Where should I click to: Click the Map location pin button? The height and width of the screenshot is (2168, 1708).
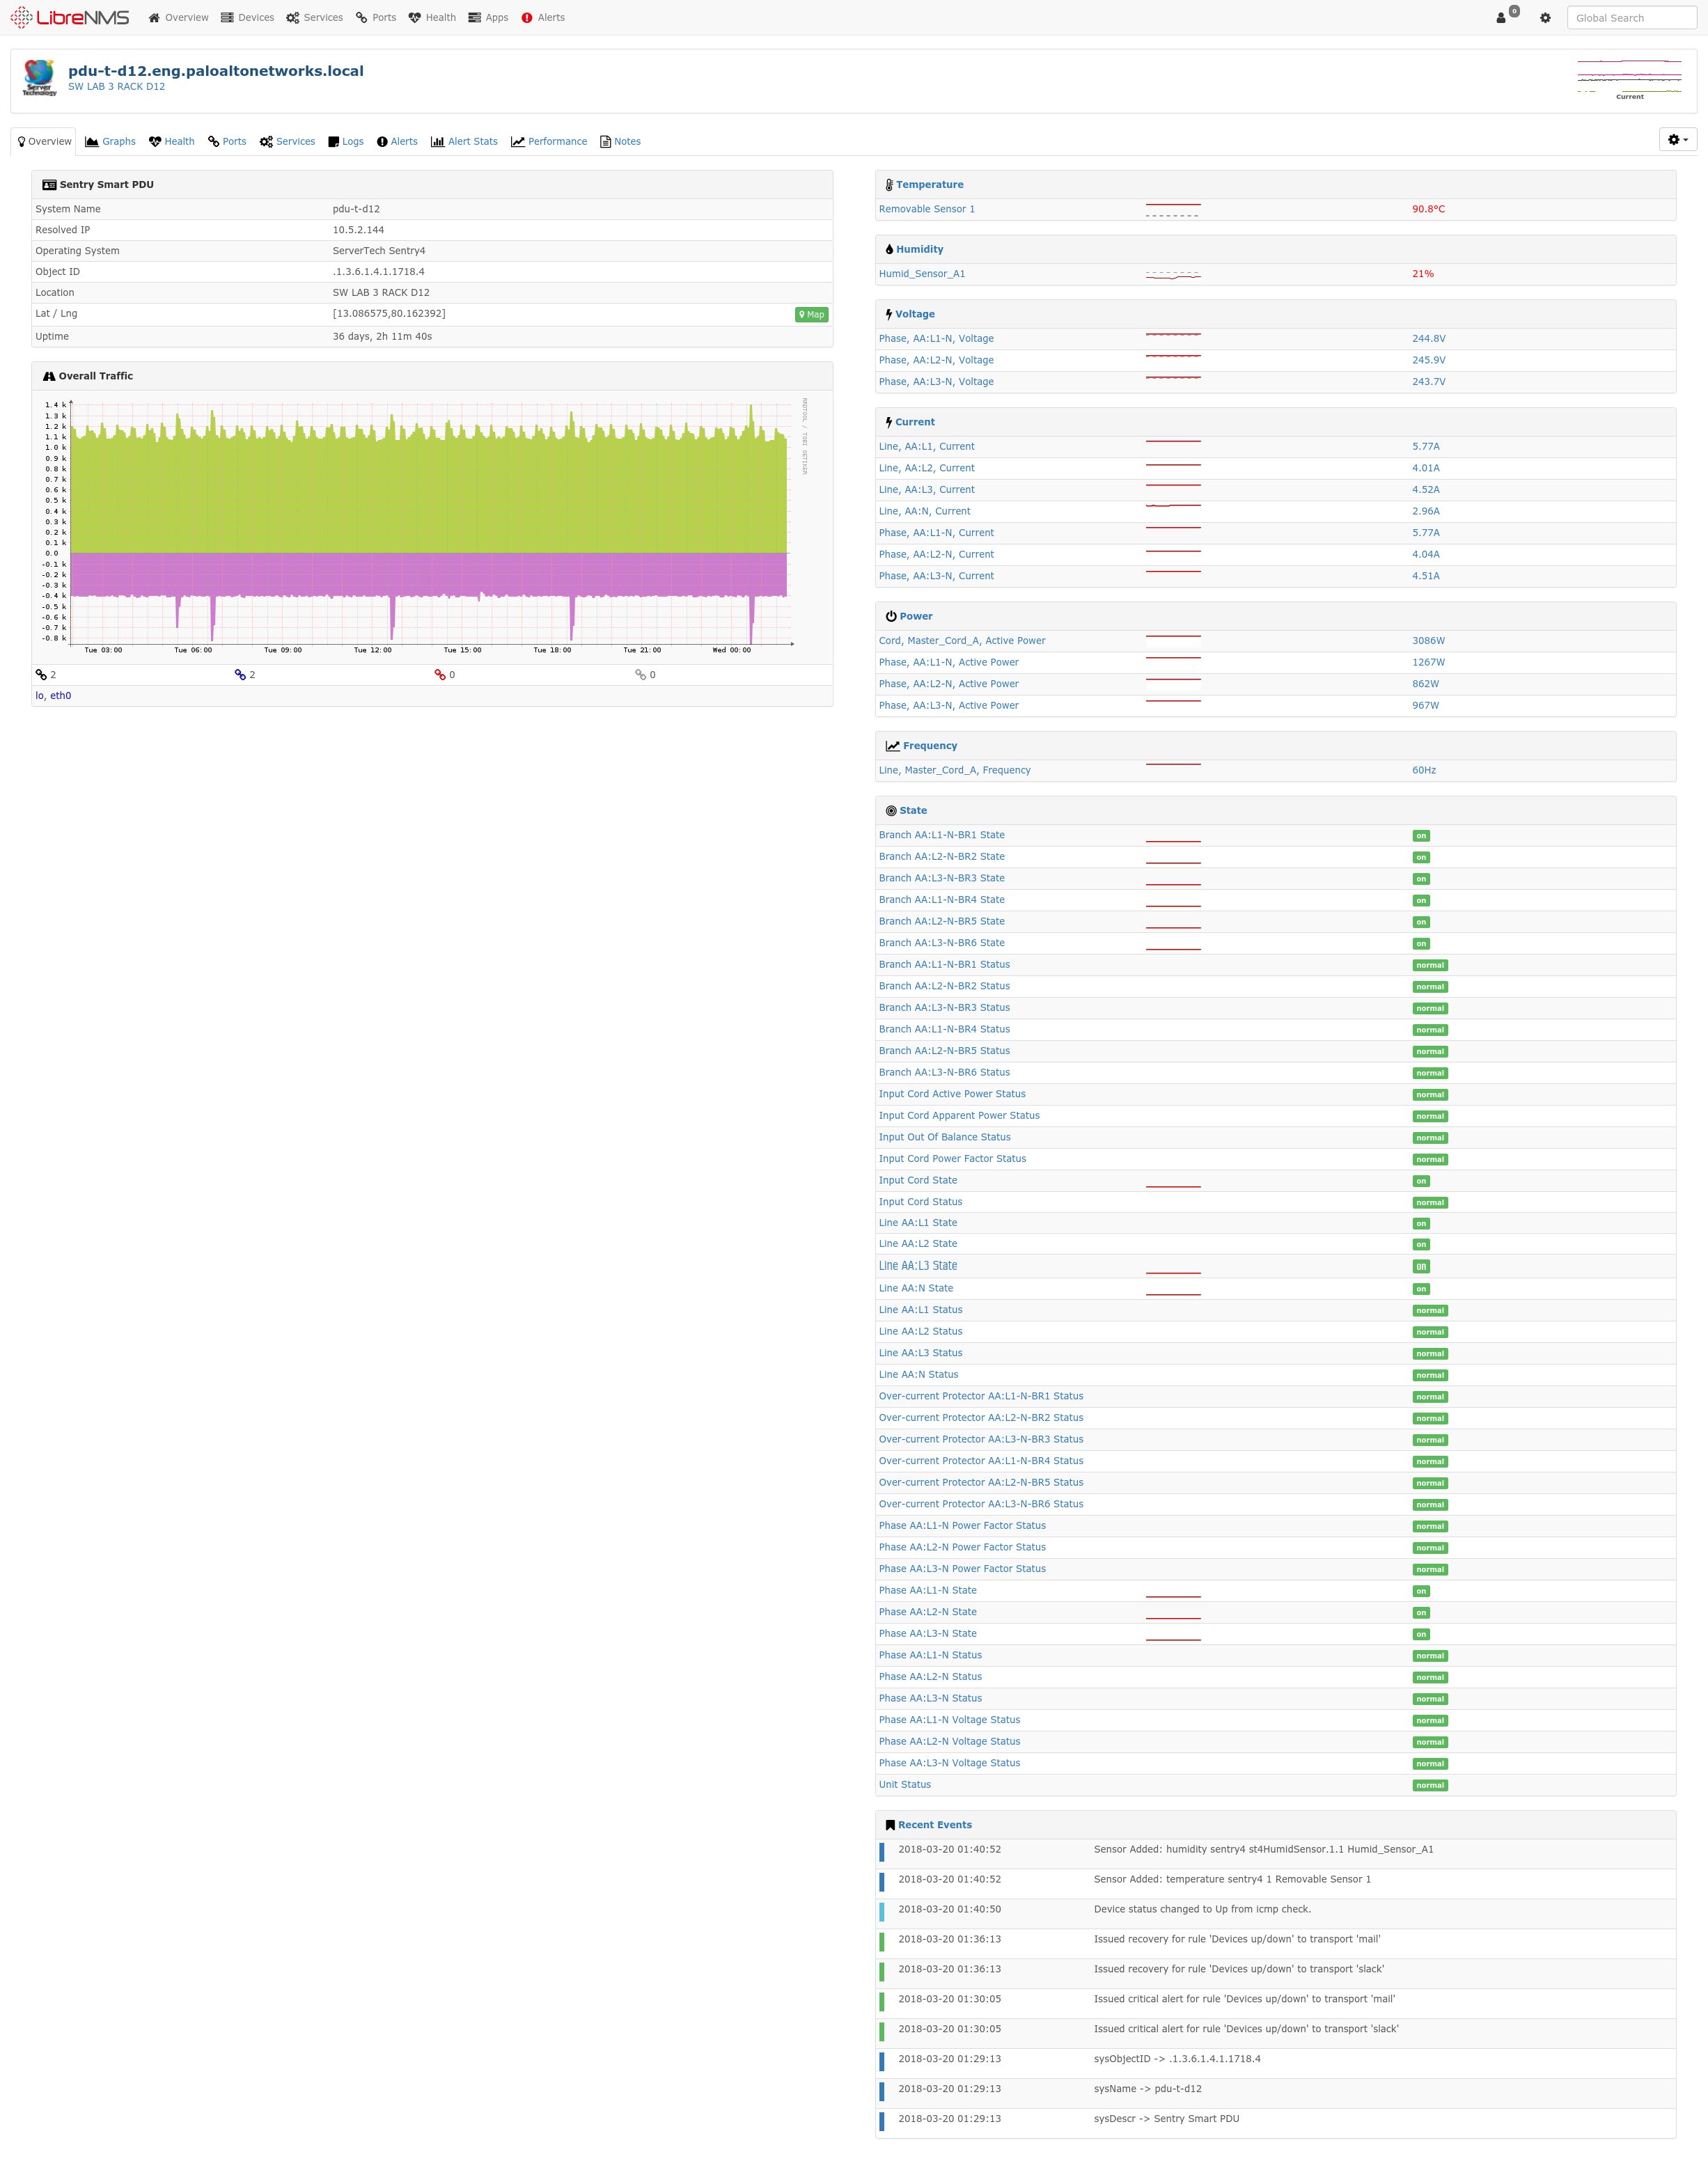click(812, 313)
